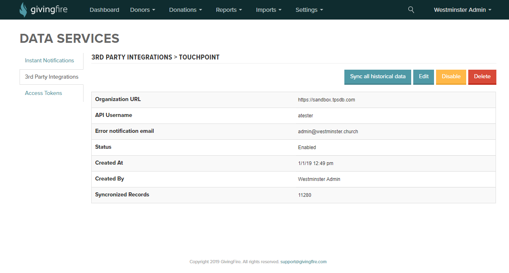509x273 pixels.
Task: Open the Imports dropdown menu
Action: (x=269, y=10)
